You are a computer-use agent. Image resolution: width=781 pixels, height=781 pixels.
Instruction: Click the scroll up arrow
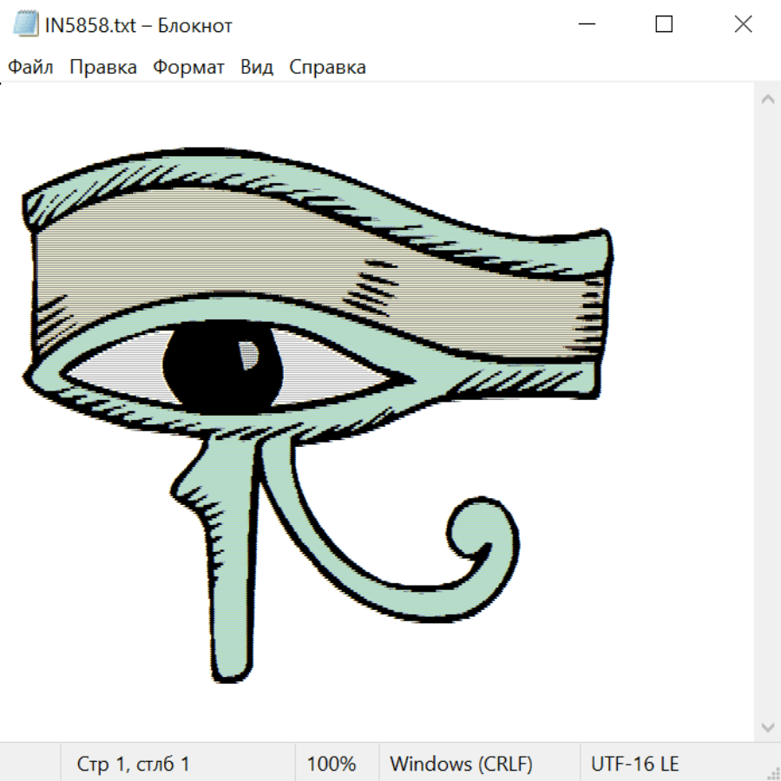767,100
